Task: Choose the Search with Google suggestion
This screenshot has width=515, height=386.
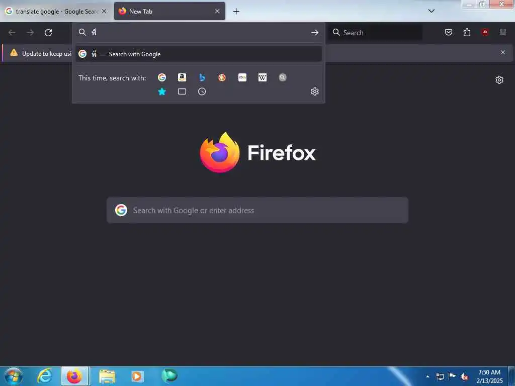Action: coord(199,54)
